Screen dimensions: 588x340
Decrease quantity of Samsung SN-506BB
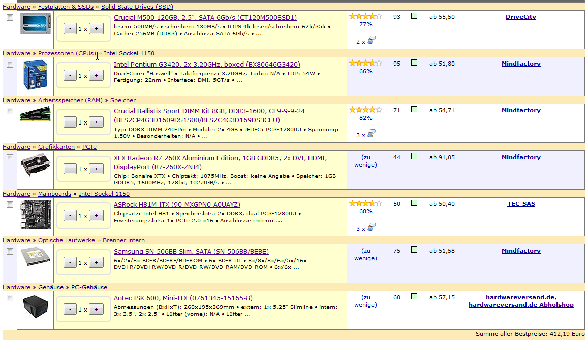click(x=70, y=262)
